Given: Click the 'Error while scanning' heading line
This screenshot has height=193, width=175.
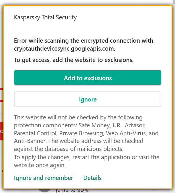Looking at the screenshot, I should [x=84, y=41].
